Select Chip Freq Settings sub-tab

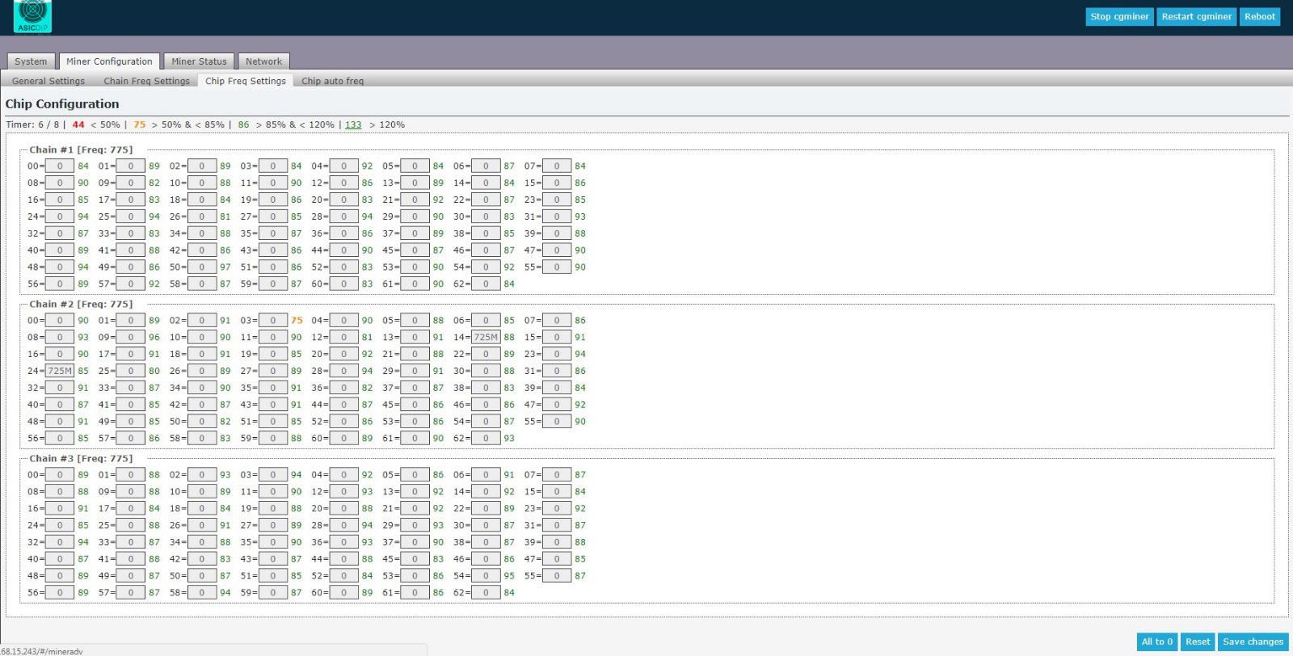pos(246,81)
